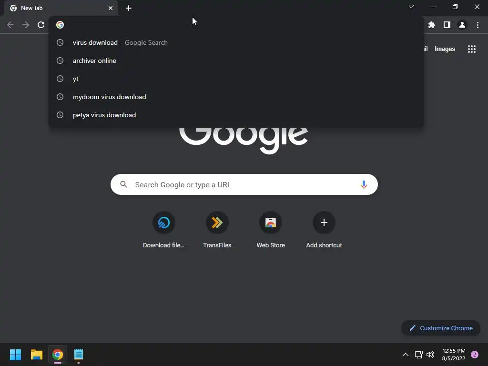Select the New Tab tab
The image size is (488, 366).
point(61,8)
